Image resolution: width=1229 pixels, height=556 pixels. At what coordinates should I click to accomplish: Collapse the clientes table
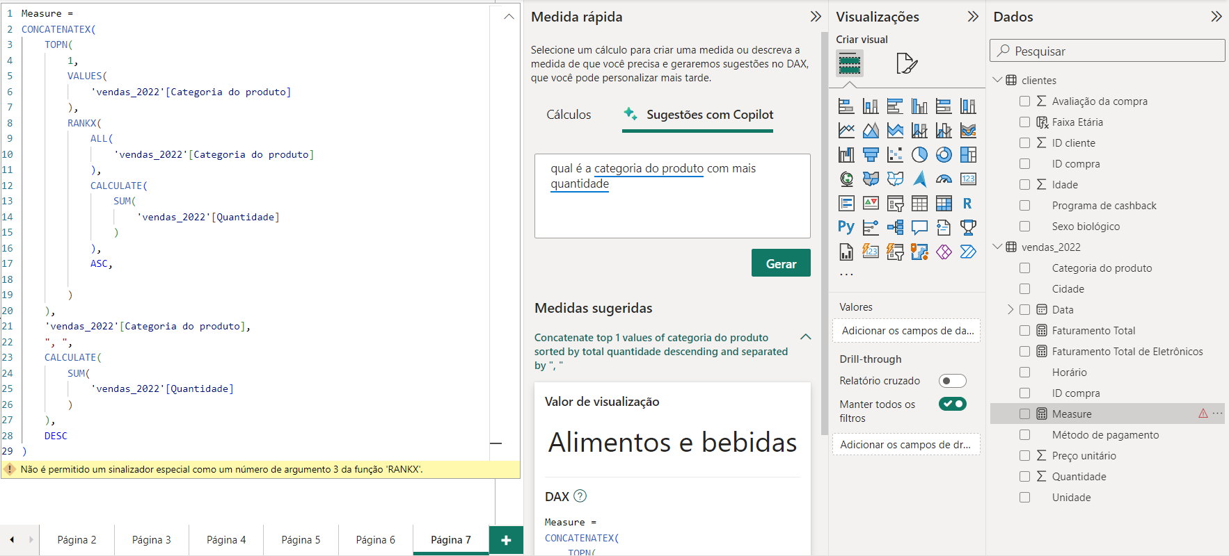pyautogui.click(x=997, y=80)
